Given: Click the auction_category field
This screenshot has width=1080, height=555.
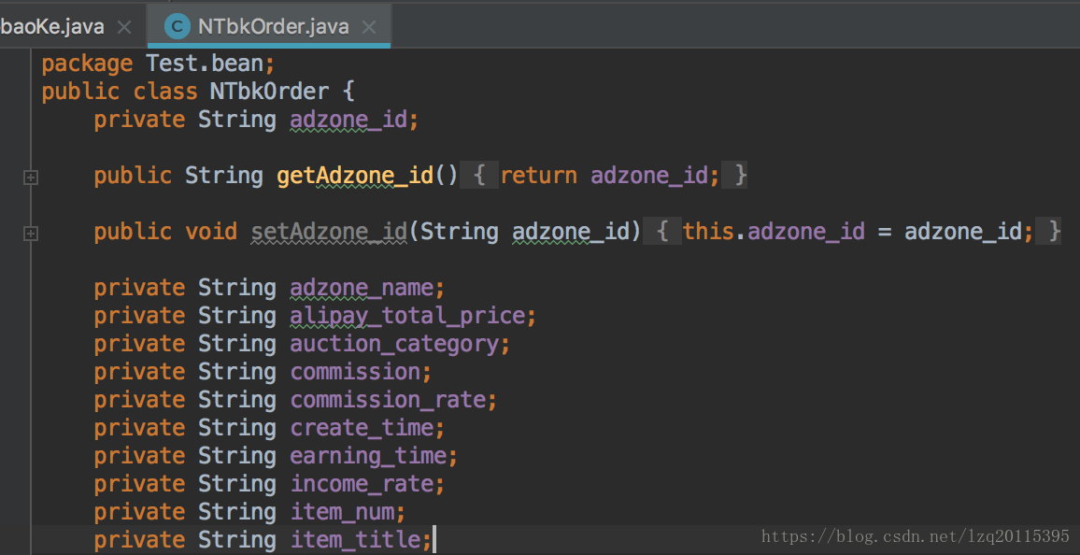Looking at the screenshot, I should (394, 344).
